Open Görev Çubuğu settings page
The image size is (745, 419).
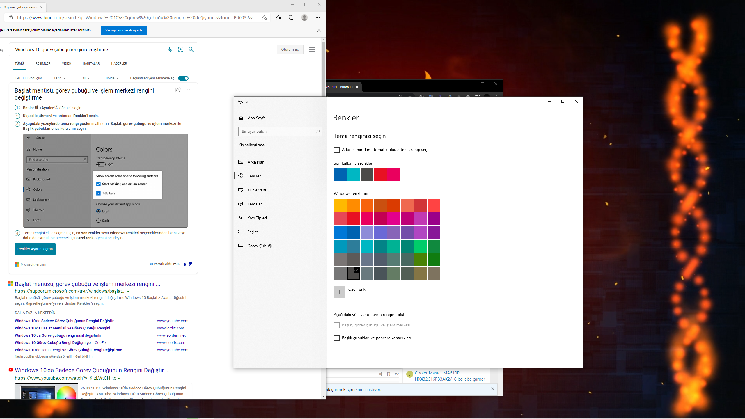[x=280, y=246]
